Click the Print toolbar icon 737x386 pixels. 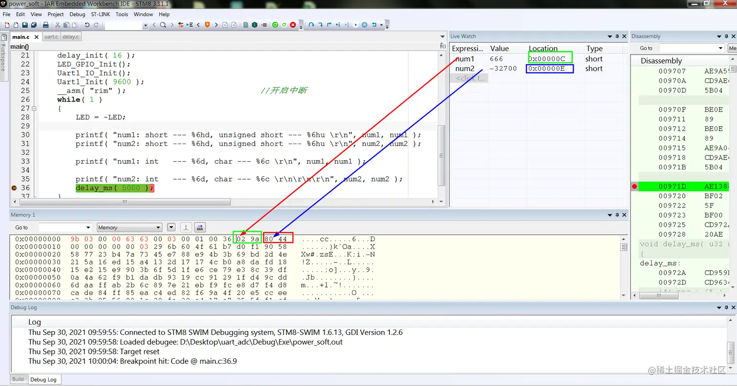click(46, 24)
